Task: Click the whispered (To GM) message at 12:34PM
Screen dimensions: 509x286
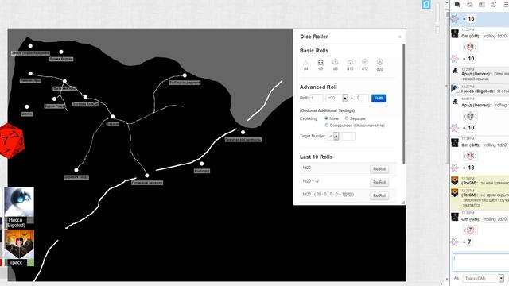Action: point(480,181)
